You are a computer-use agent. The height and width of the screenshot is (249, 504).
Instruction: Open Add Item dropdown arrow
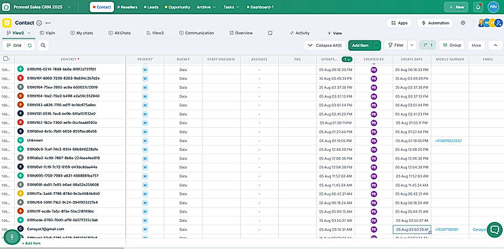(x=376, y=45)
